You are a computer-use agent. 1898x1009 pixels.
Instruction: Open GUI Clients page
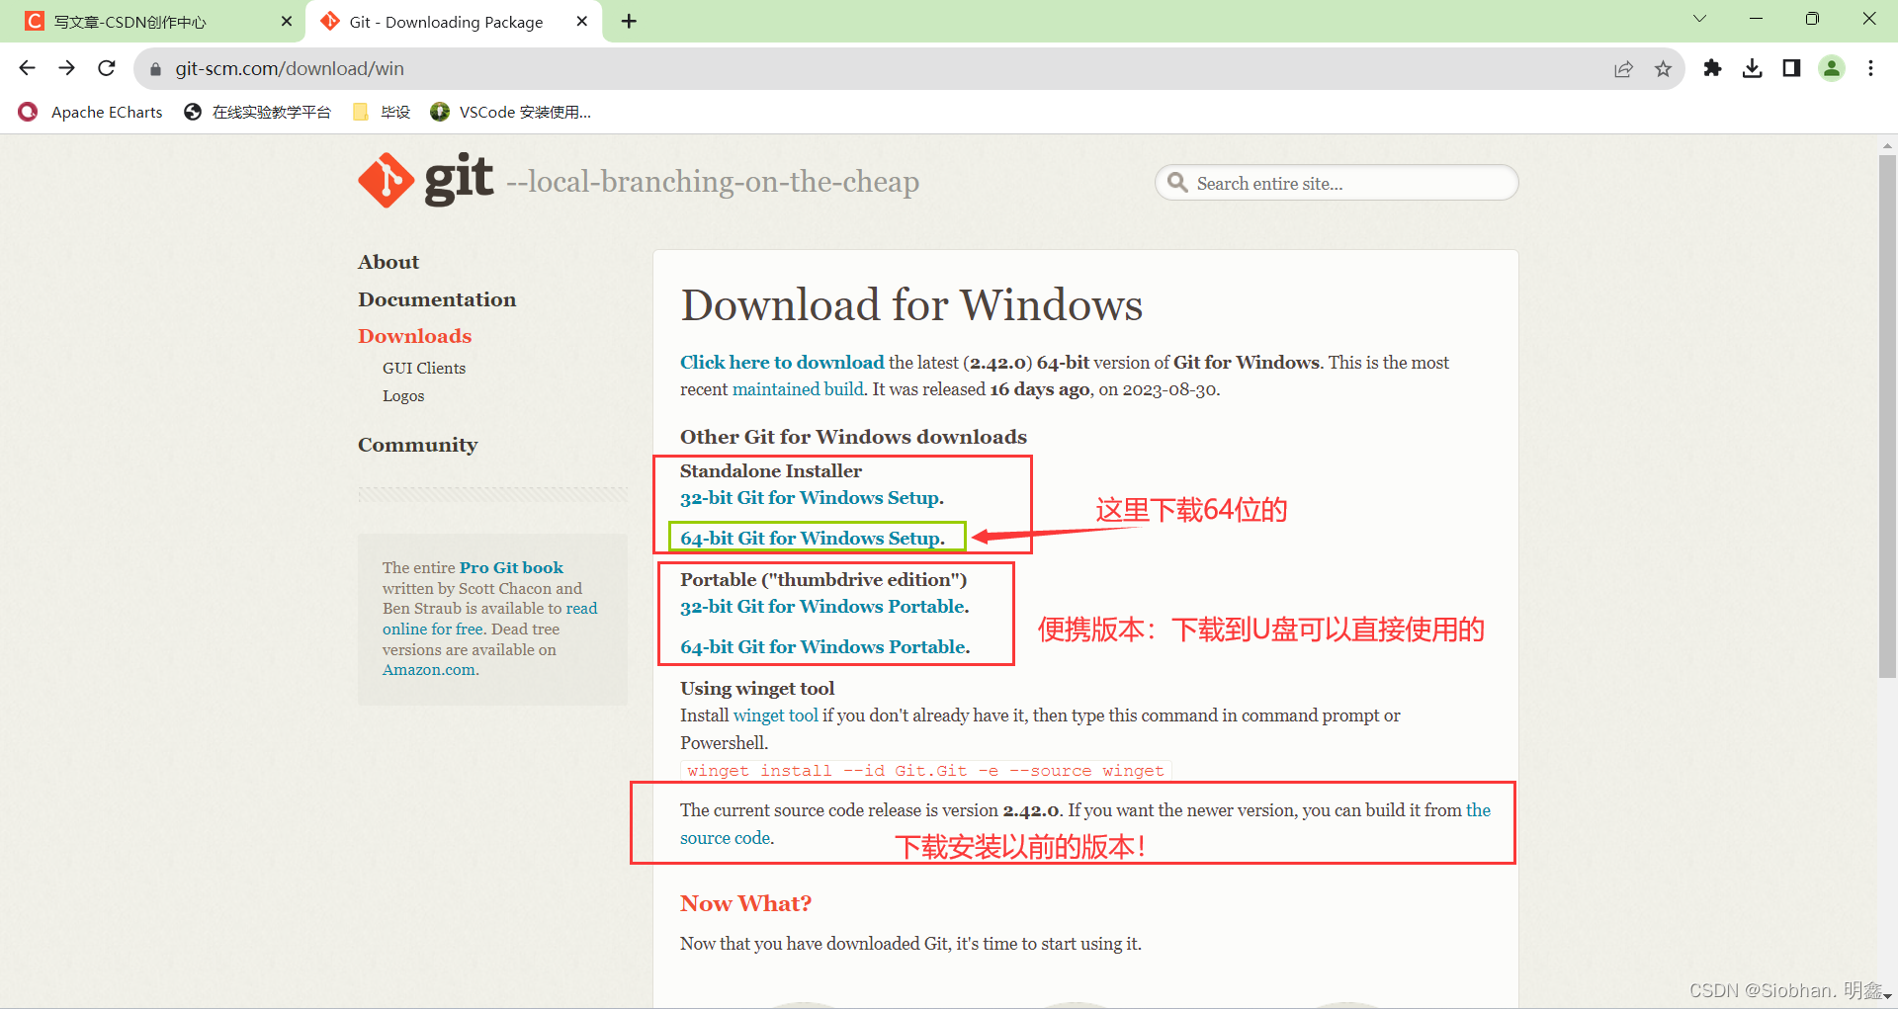[x=424, y=368]
